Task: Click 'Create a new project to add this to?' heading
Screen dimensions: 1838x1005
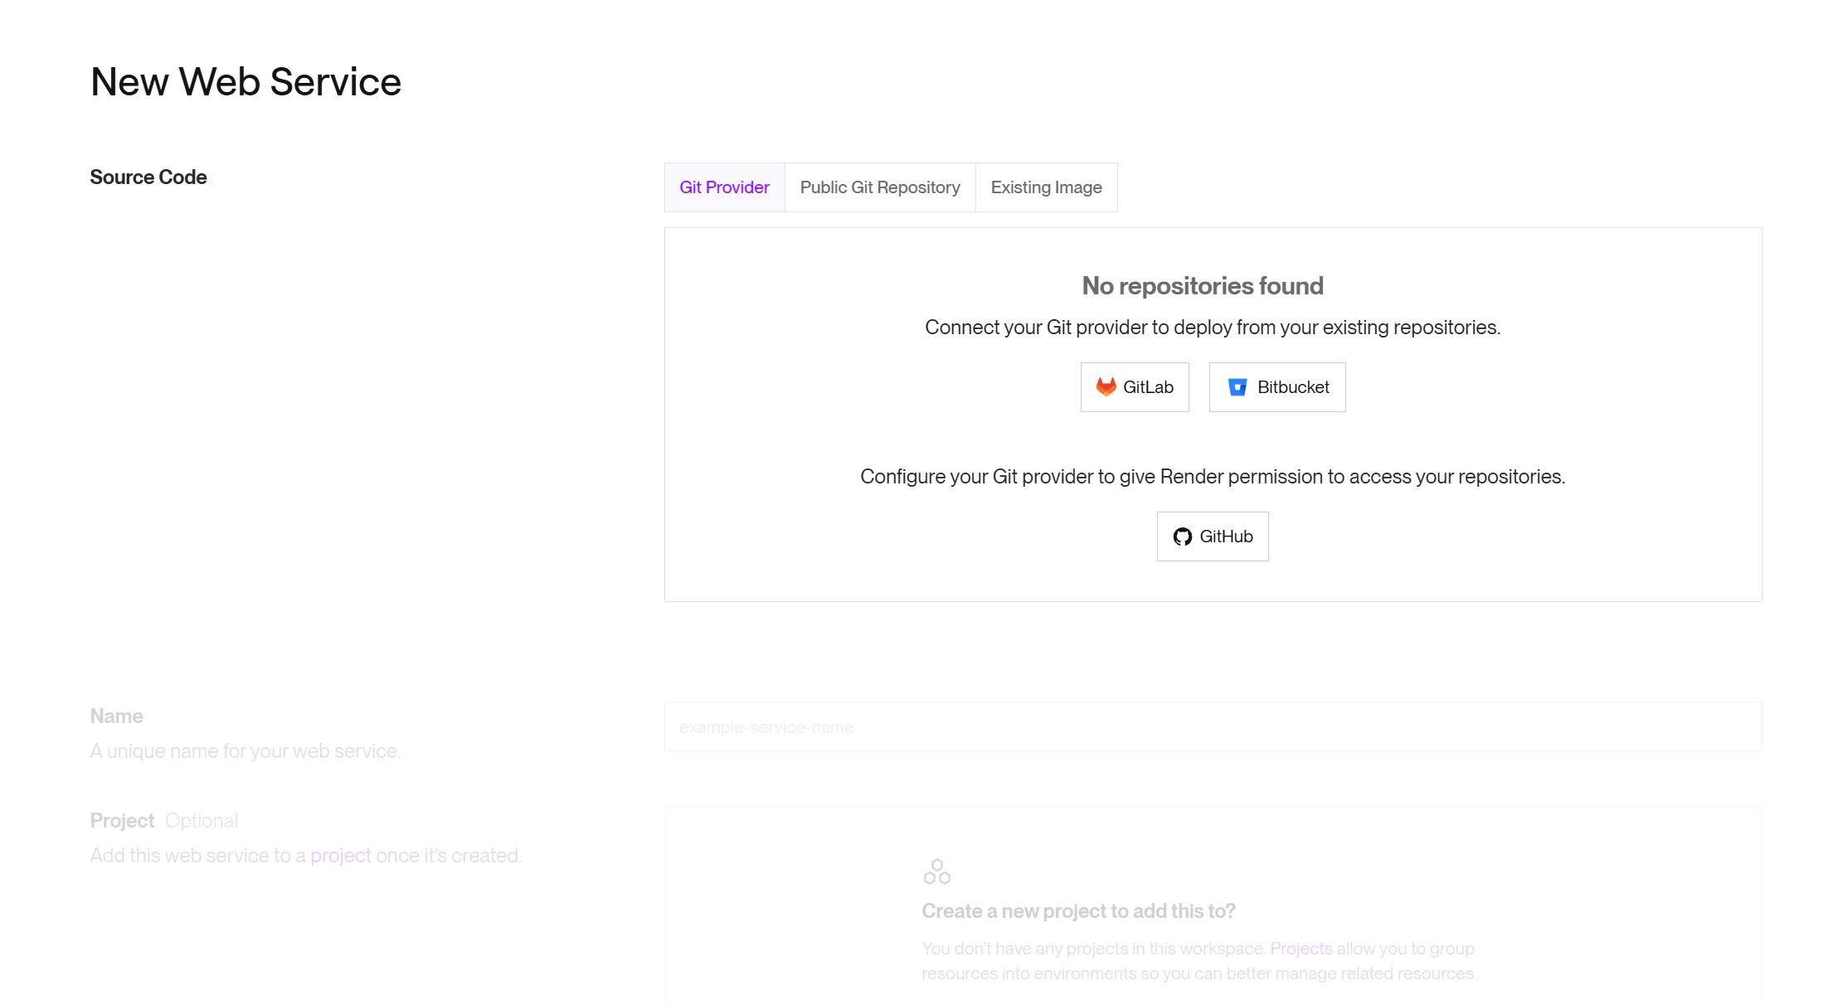Action: coord(1078,910)
